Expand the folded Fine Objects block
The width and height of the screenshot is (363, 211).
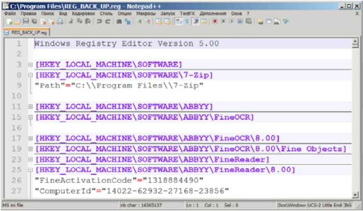click(x=30, y=149)
